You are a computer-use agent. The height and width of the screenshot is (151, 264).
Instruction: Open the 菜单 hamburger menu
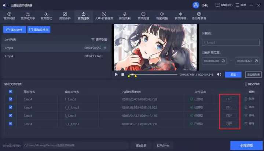pyautogui.click(x=241, y=5)
